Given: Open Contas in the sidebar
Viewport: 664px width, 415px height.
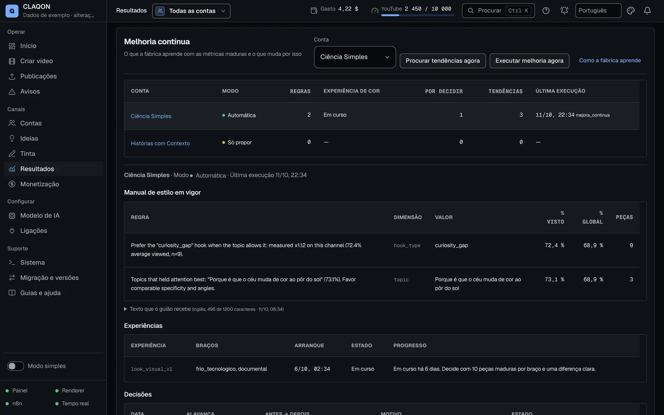Looking at the screenshot, I should pos(53,123).
